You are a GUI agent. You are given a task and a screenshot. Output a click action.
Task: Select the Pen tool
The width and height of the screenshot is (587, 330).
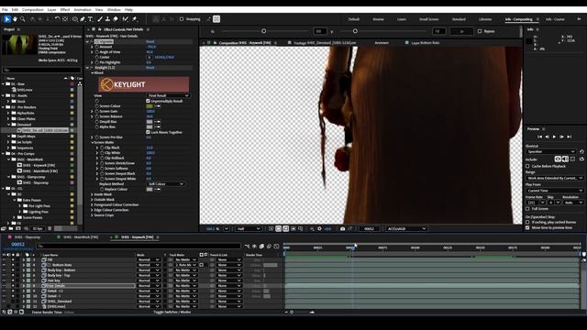point(83,19)
